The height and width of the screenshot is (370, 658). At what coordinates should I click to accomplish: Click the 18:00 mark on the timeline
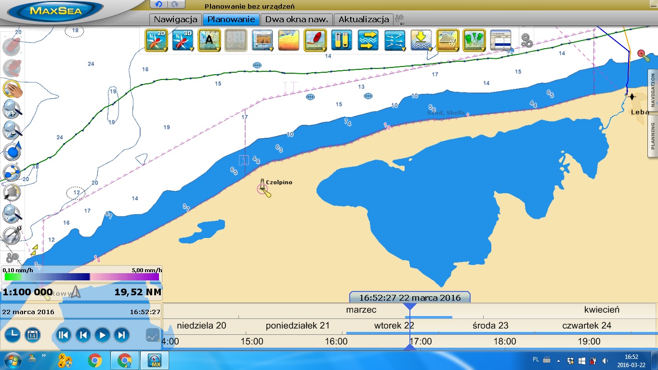pos(504,342)
